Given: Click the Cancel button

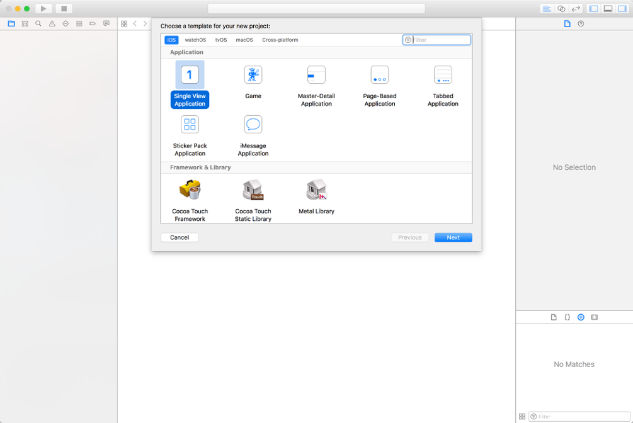Looking at the screenshot, I should (180, 237).
